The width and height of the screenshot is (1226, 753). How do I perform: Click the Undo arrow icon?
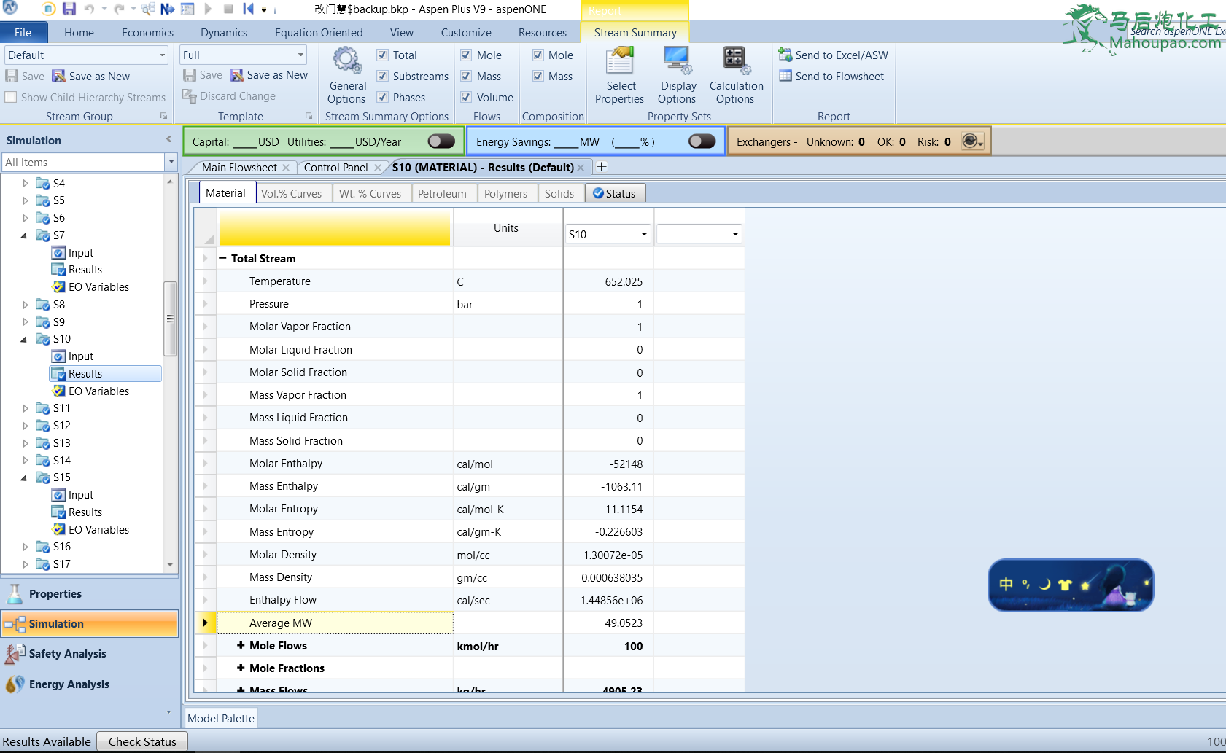[x=89, y=9]
